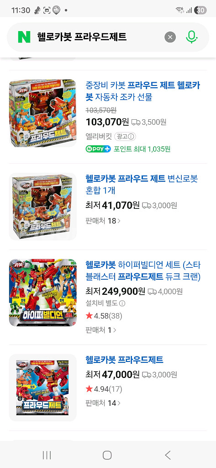Viewport: 216px width, 468px height.
Task: Expand 판매처 14 sellers list
Action: (103, 403)
